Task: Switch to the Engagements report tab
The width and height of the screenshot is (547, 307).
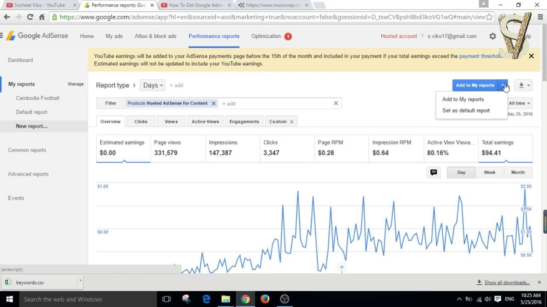Action: point(244,122)
